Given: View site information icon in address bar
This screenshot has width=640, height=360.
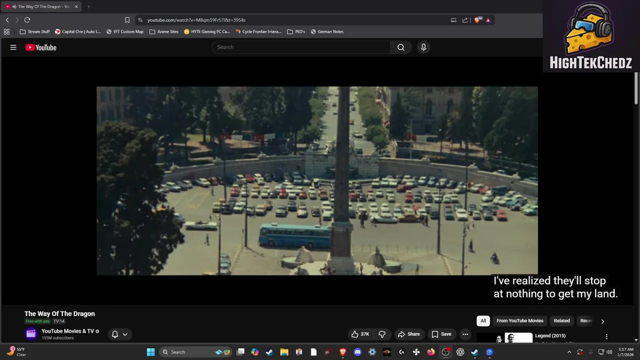Looking at the screenshot, I should 140,20.
